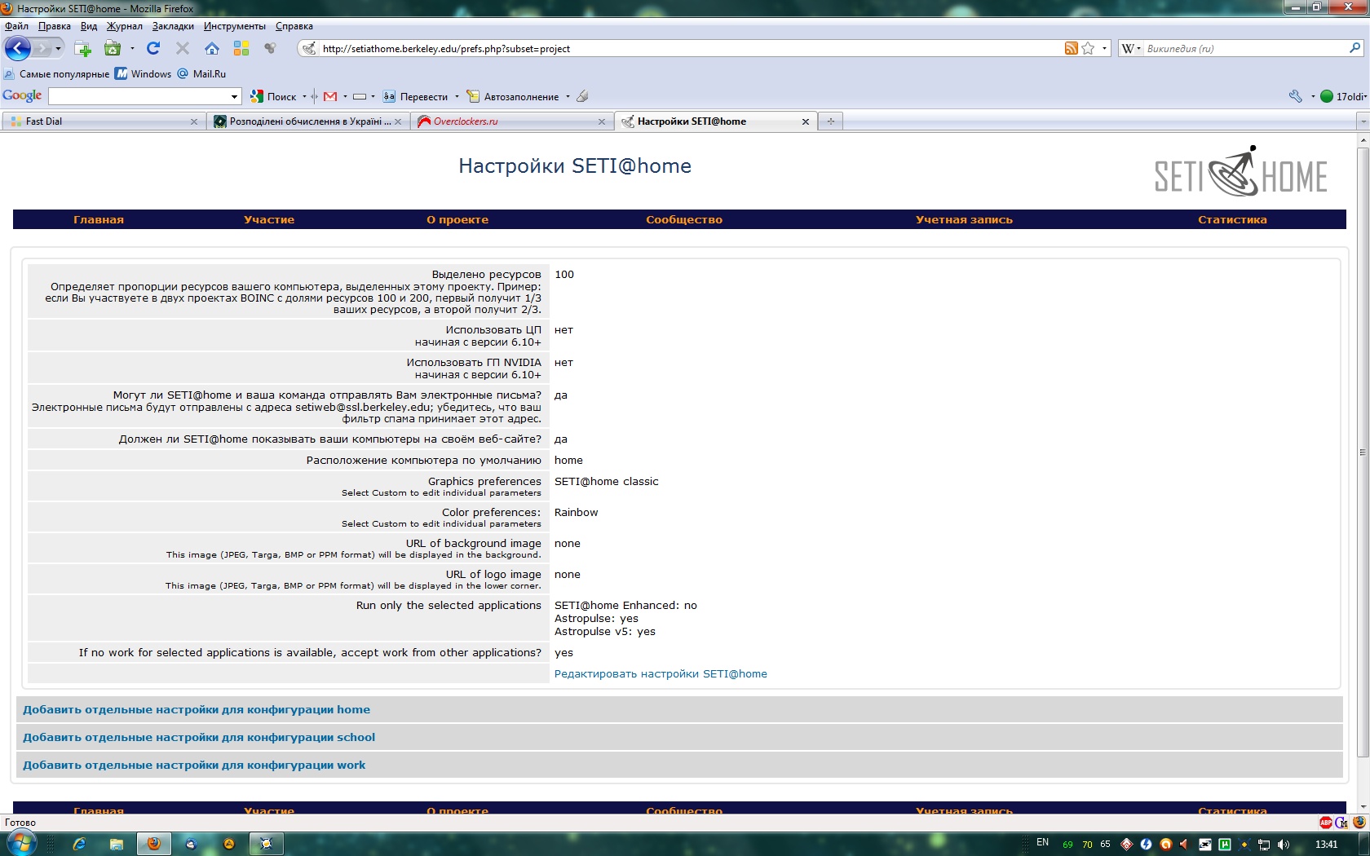Image resolution: width=1370 pixels, height=856 pixels.
Task: Close the Overclockers.ru tab
Action: [602, 121]
